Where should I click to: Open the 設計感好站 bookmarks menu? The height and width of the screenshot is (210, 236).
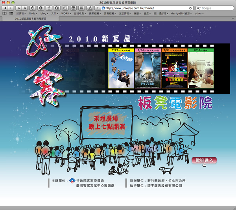(161, 13)
